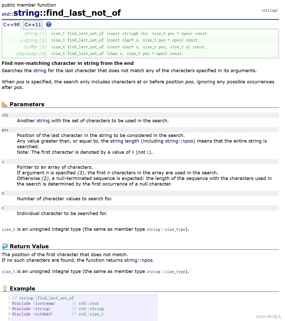Click the #include <iostream> code line
The image size is (285, 321).
pos(34,303)
